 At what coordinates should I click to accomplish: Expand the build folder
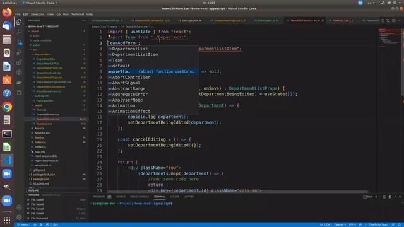click(x=36, y=36)
